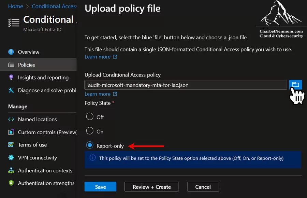Viewport: 307px width, 198px height.
Task: Click the Upload Conditional Access policy label
Action: (122, 75)
